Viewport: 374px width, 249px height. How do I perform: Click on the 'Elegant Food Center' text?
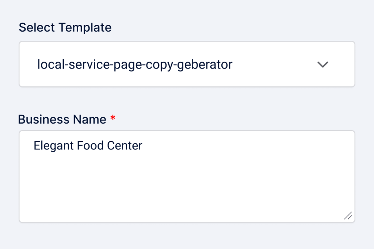(x=88, y=145)
